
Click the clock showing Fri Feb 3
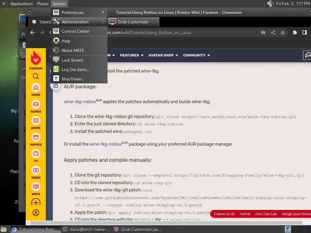pos(293,4)
